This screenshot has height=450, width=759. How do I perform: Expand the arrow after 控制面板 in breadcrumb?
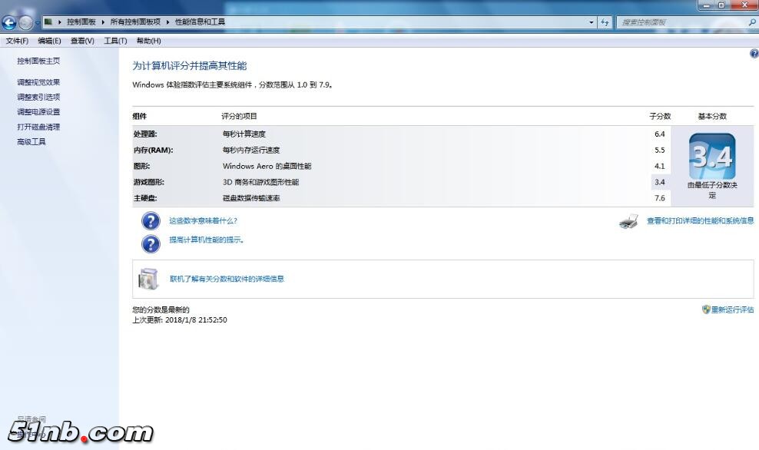pyautogui.click(x=104, y=22)
